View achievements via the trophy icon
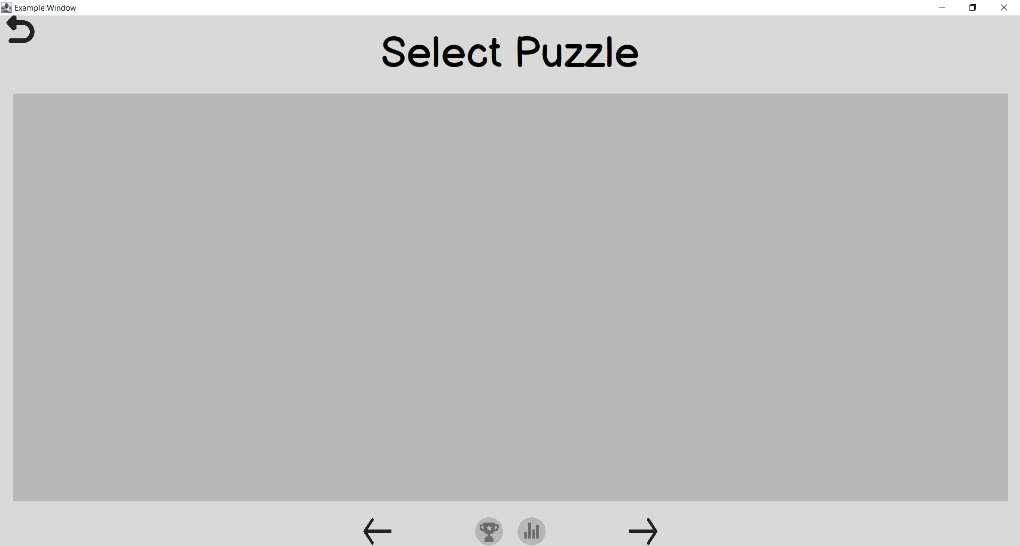The height and width of the screenshot is (546, 1020). tap(489, 531)
